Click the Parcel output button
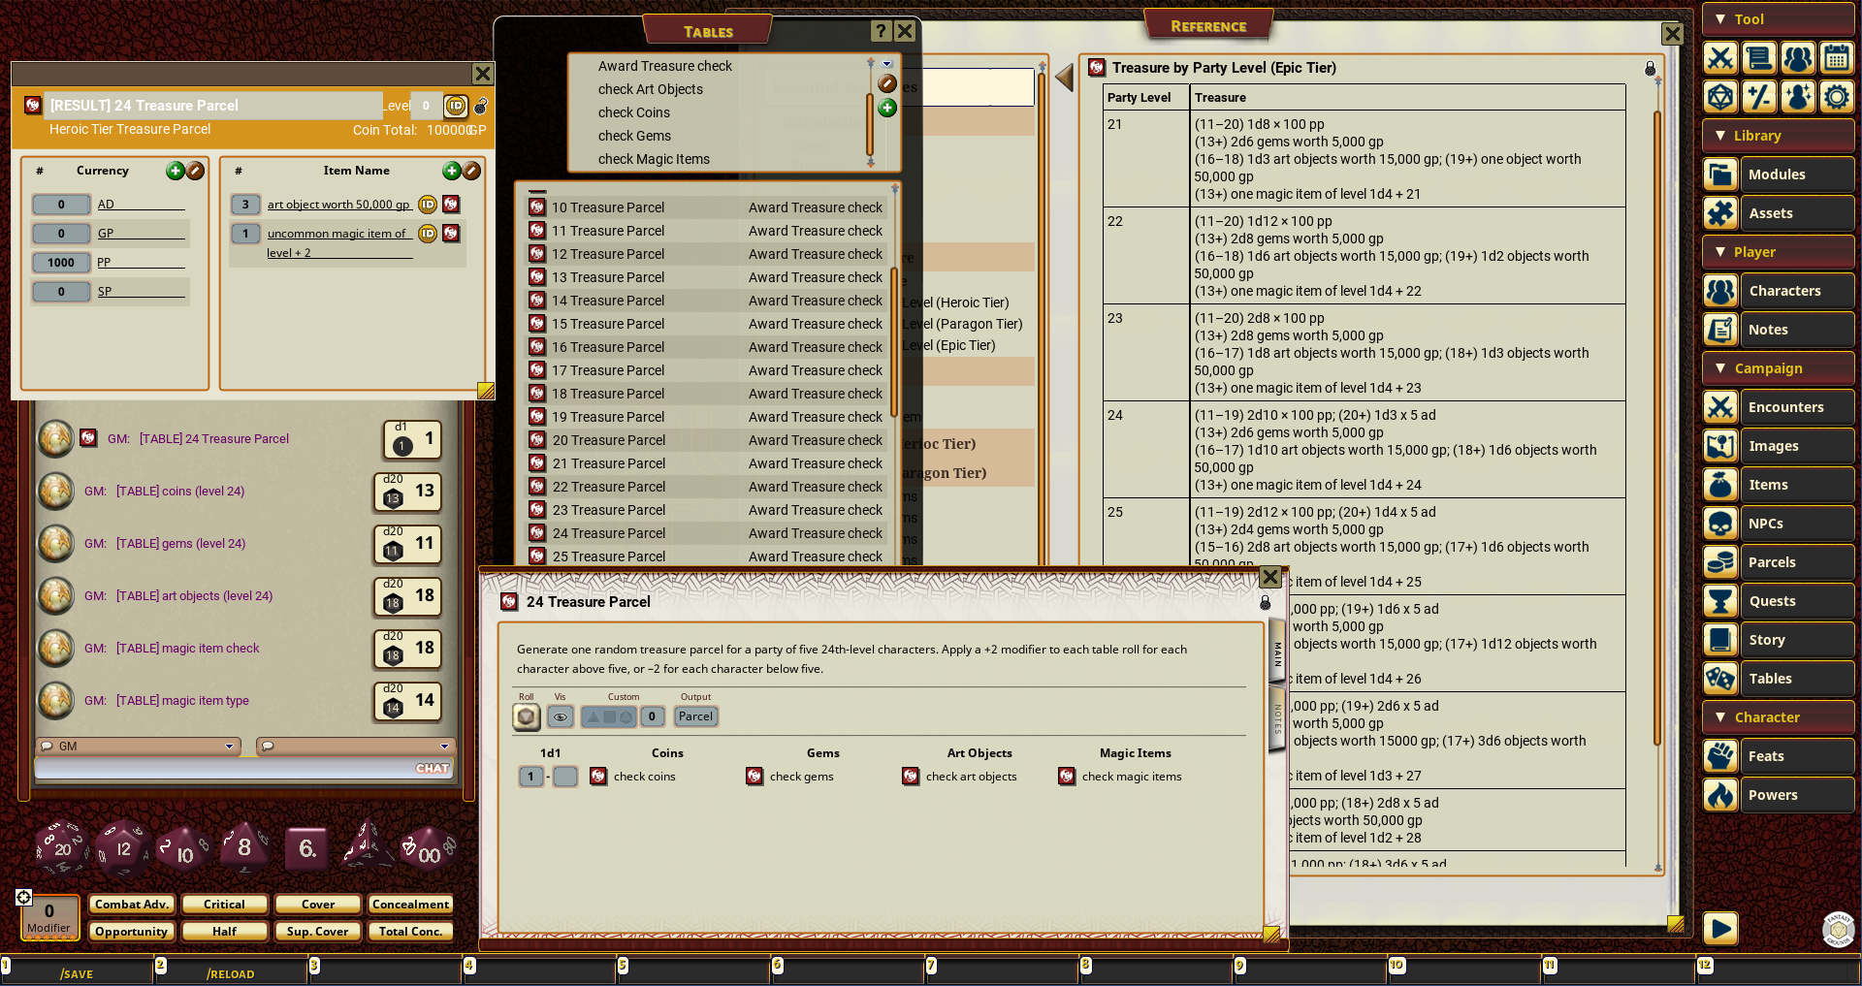Viewport: 1862px width, 986px height. pyautogui.click(x=695, y=716)
